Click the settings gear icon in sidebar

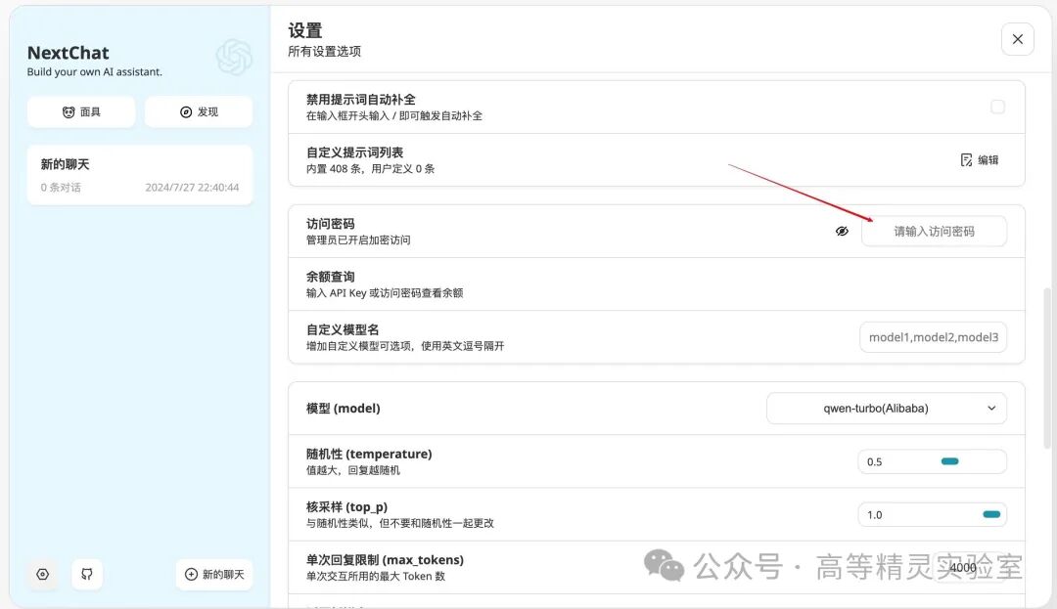tap(42, 574)
